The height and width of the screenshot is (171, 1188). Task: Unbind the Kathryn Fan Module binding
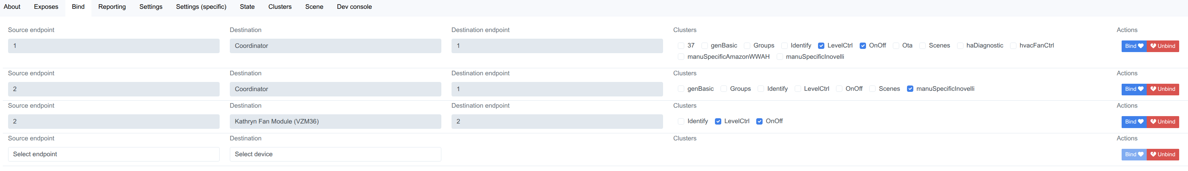[1163, 122]
